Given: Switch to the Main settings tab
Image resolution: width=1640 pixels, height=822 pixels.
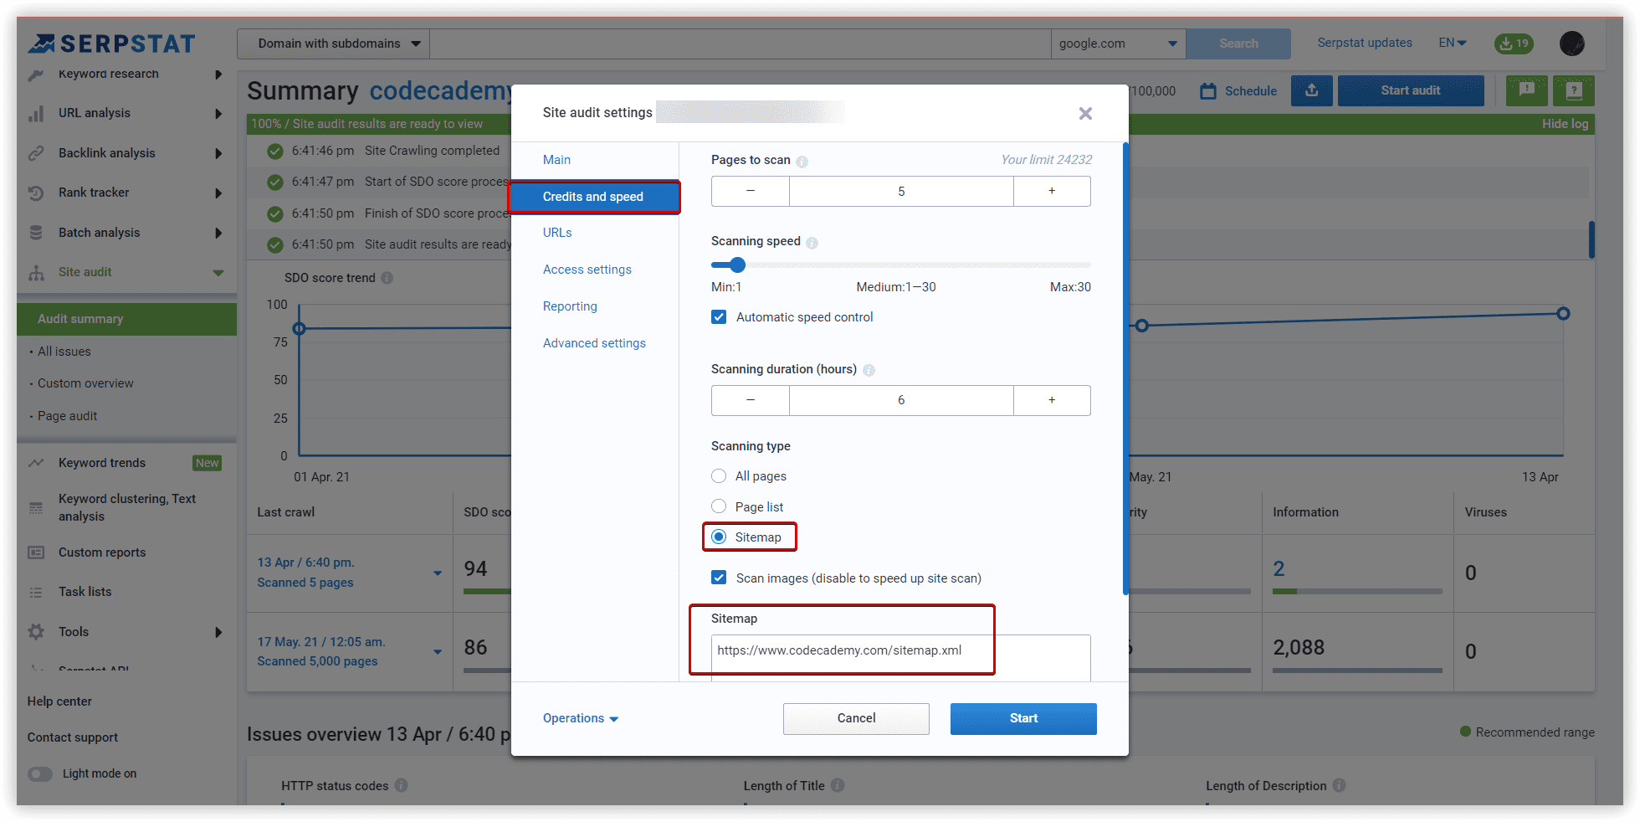Looking at the screenshot, I should 556,160.
